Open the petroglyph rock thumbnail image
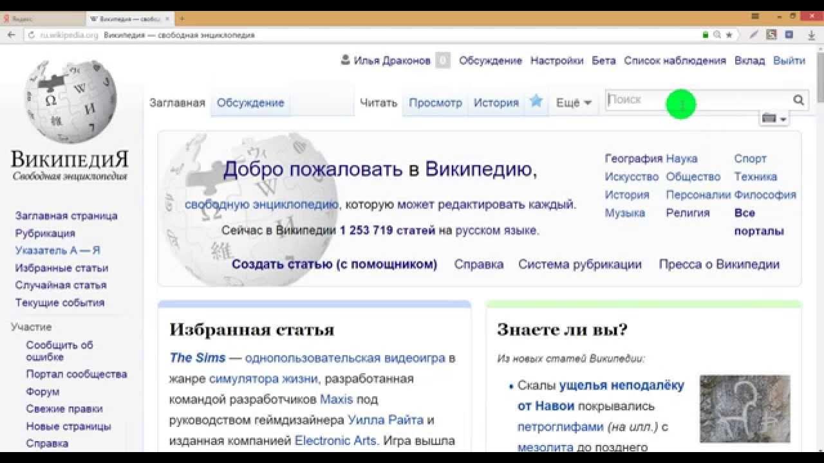The image size is (824, 463). (x=745, y=408)
